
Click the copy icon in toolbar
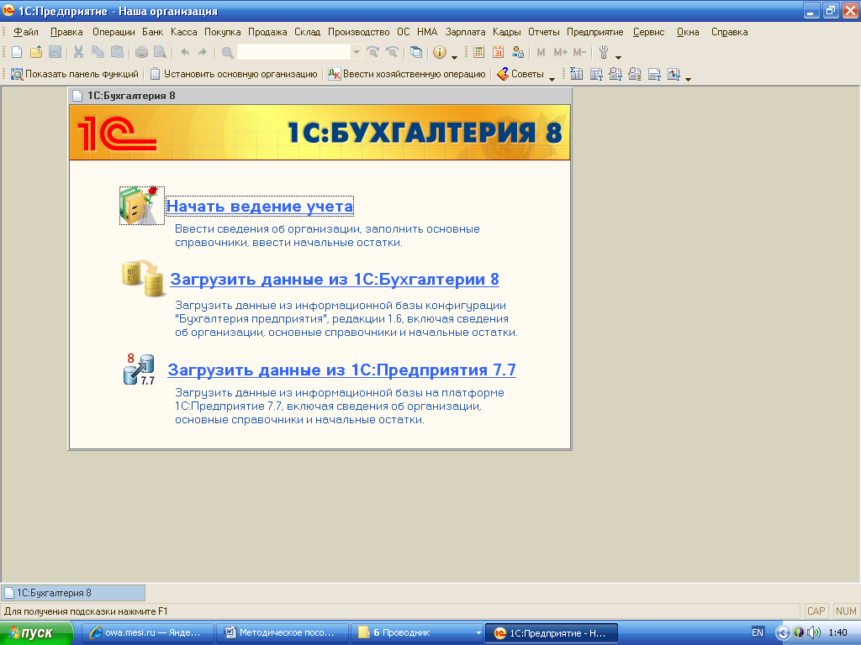click(98, 52)
